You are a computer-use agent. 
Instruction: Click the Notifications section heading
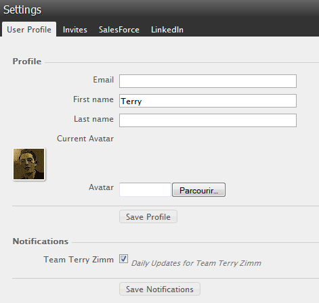[41, 241]
